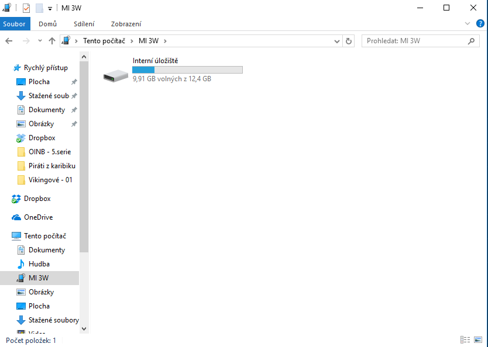The width and height of the screenshot is (488, 347).
Task: Select OneDrive in the navigation pane
Action: [x=38, y=217]
